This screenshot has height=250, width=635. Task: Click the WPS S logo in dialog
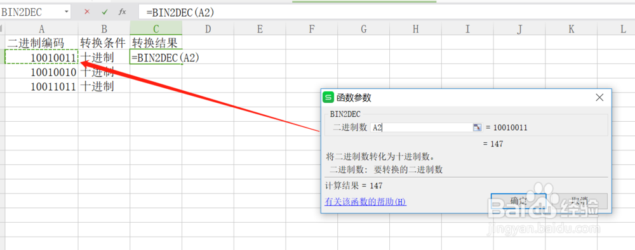click(328, 98)
